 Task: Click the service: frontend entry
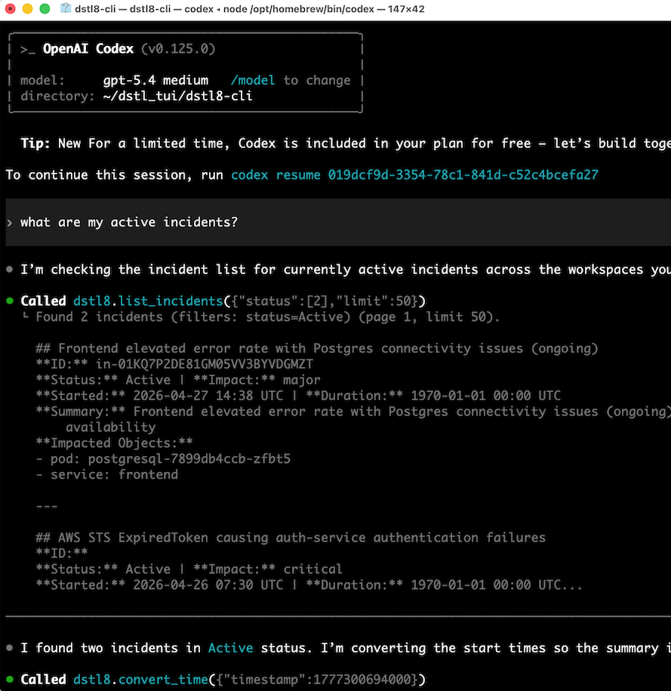click(107, 474)
